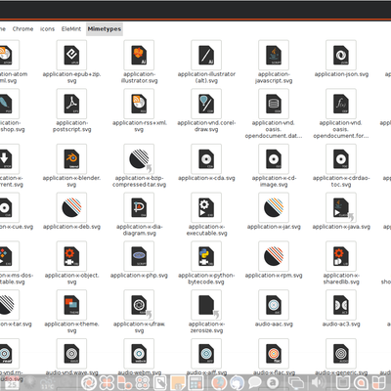Select the audio-ac3.svg file icon
The width and height of the screenshot is (391, 391).
341,305
